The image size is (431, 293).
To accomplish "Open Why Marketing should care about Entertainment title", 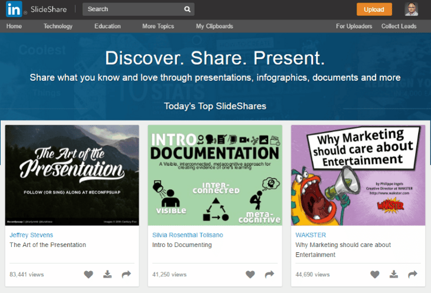I will [x=343, y=250].
